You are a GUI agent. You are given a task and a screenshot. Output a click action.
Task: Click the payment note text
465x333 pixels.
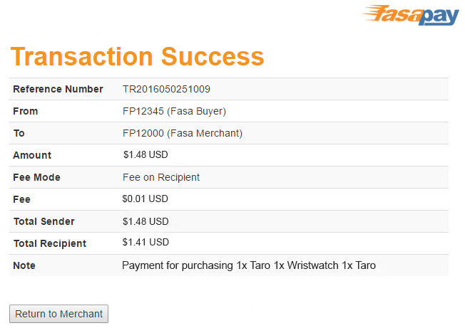pyautogui.click(x=249, y=265)
